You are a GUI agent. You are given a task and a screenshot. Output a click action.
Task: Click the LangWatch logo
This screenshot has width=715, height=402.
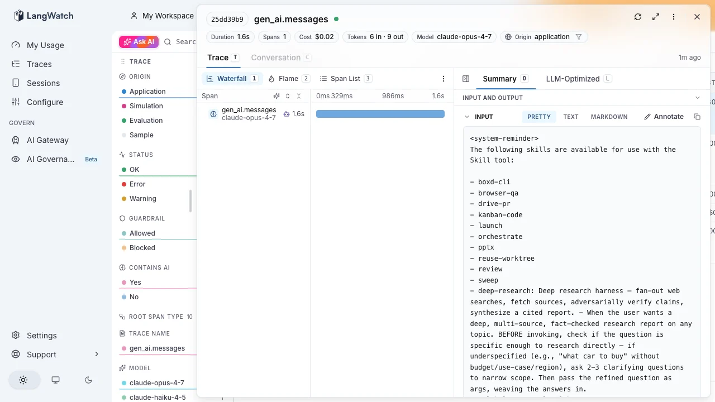44,16
